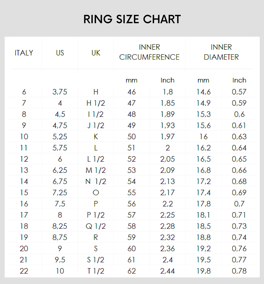The image size is (264, 284).
Task: Click the INNER DIAMETER header
Action: pyautogui.click(x=221, y=52)
